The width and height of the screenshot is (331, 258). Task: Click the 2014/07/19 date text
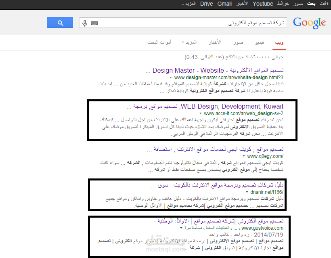click(x=268, y=235)
